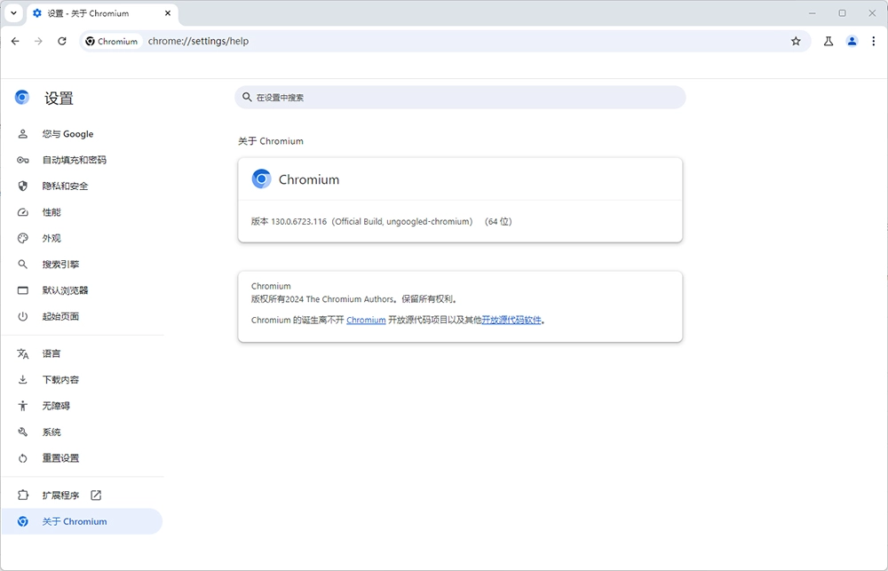Open 扩展程序 extensions page

82,496
